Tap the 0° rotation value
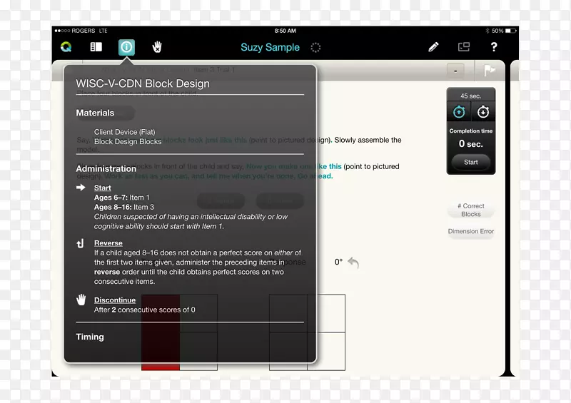Screen dimensions: 571x403 pyautogui.click(x=338, y=262)
